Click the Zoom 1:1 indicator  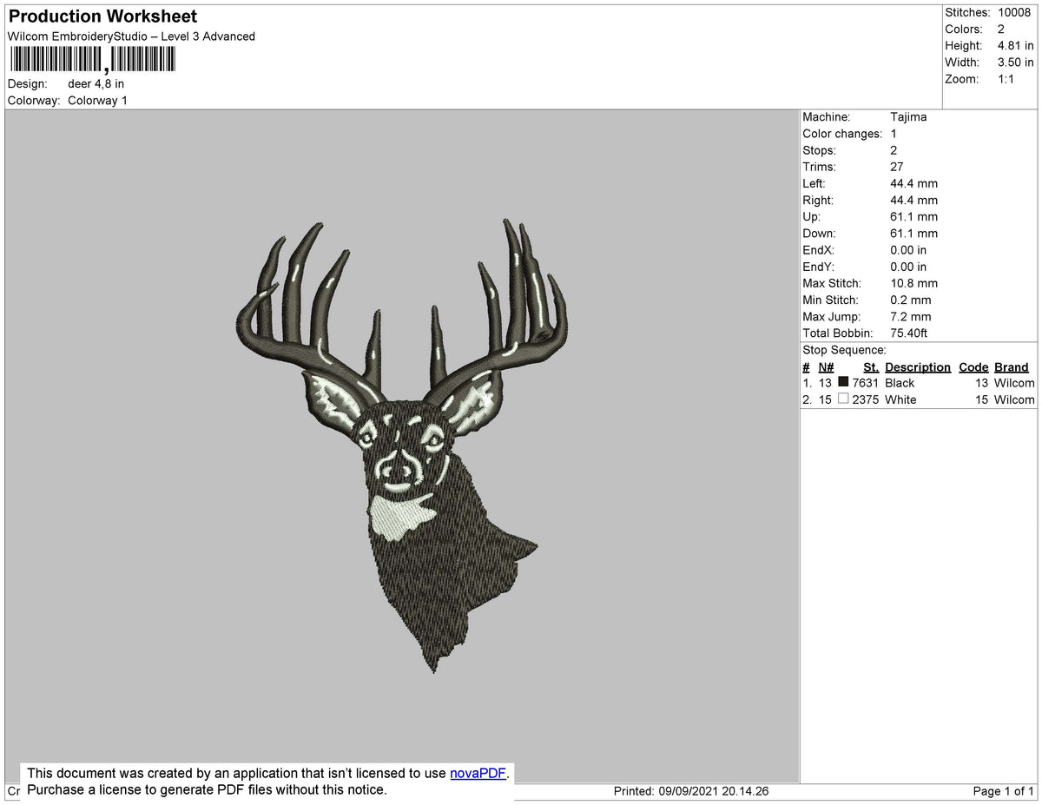tap(1012, 78)
